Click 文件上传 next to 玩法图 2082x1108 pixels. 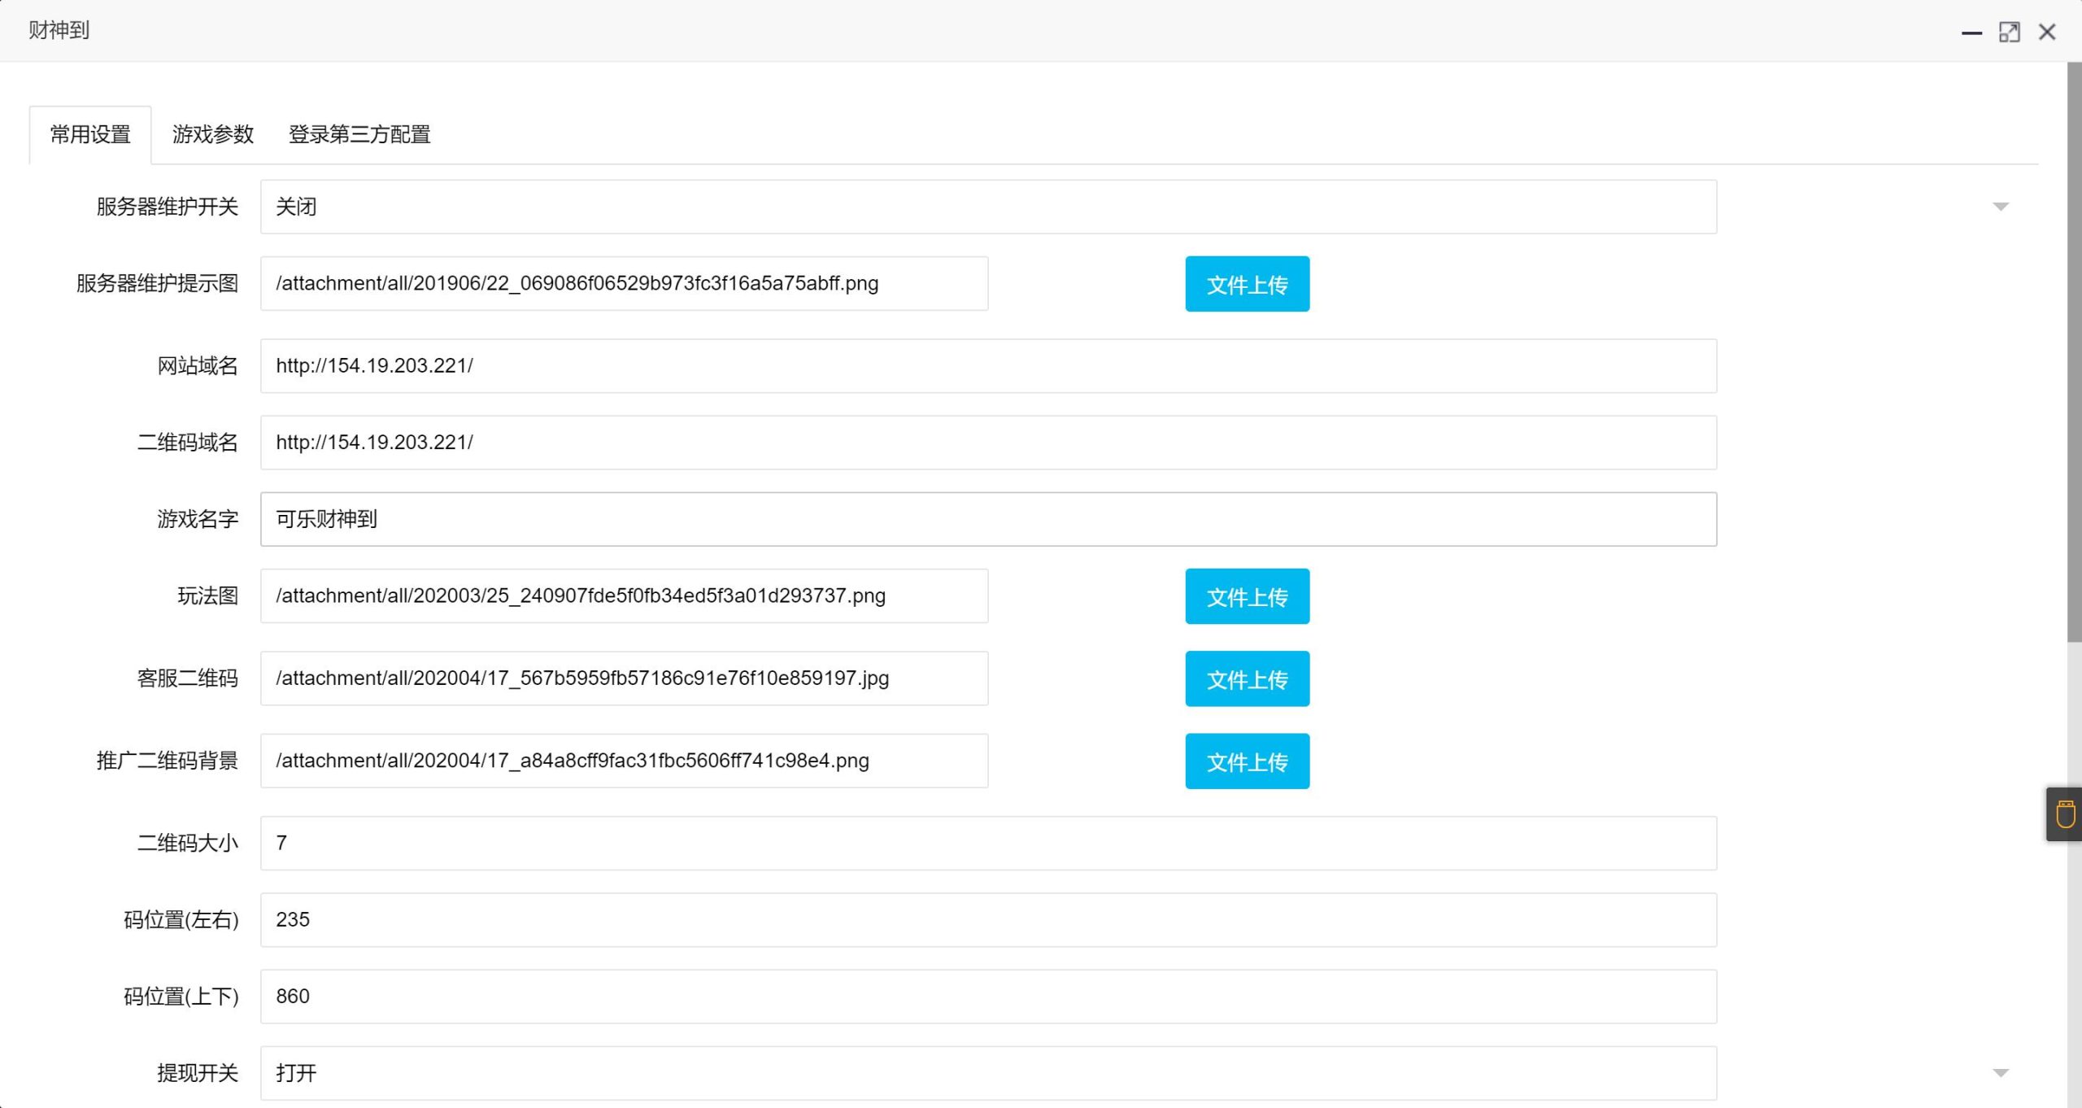(x=1247, y=596)
